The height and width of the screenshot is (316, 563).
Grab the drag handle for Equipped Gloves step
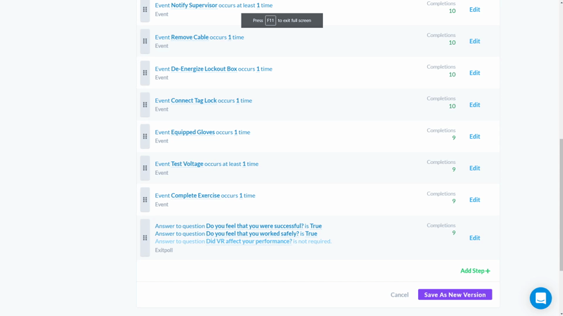click(145, 137)
